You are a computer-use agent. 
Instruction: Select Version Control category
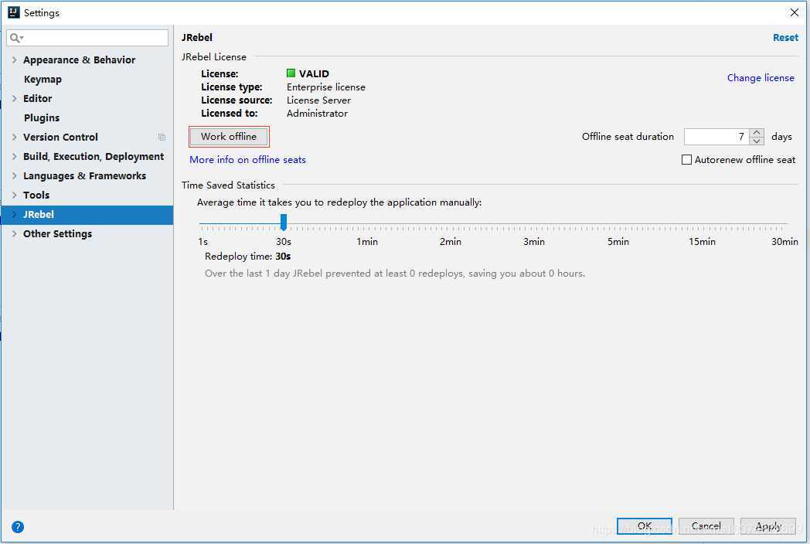pyautogui.click(x=60, y=137)
